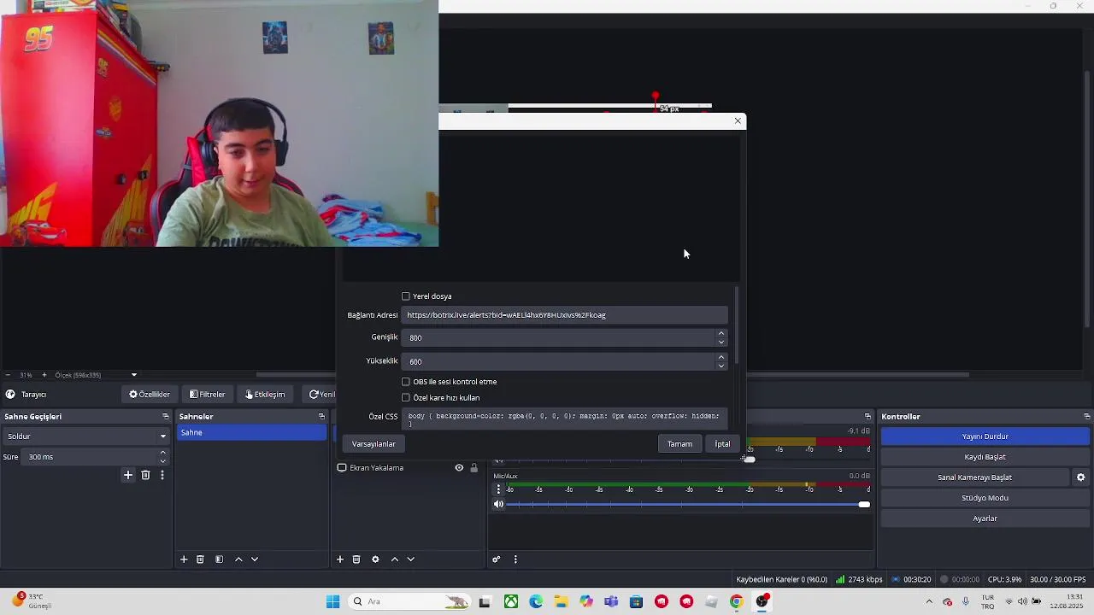Click the Bağlantı Adresi URL field
Viewport: 1094px width, 615px height.
565,315
